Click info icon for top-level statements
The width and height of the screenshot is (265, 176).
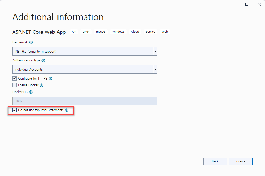click(67, 110)
